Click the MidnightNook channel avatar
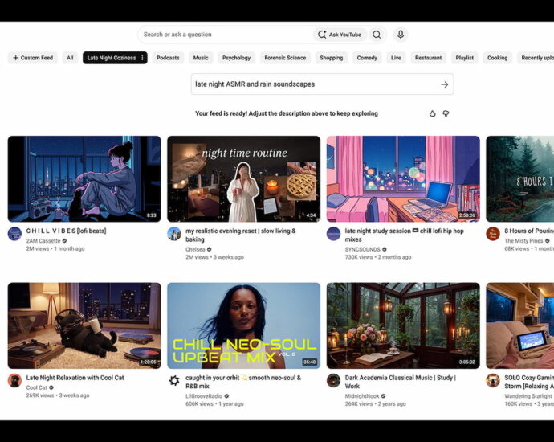Screen dimensions: 554x442 333,380
